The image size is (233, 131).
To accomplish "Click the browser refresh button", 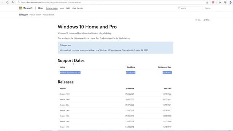I will (7, 3).
